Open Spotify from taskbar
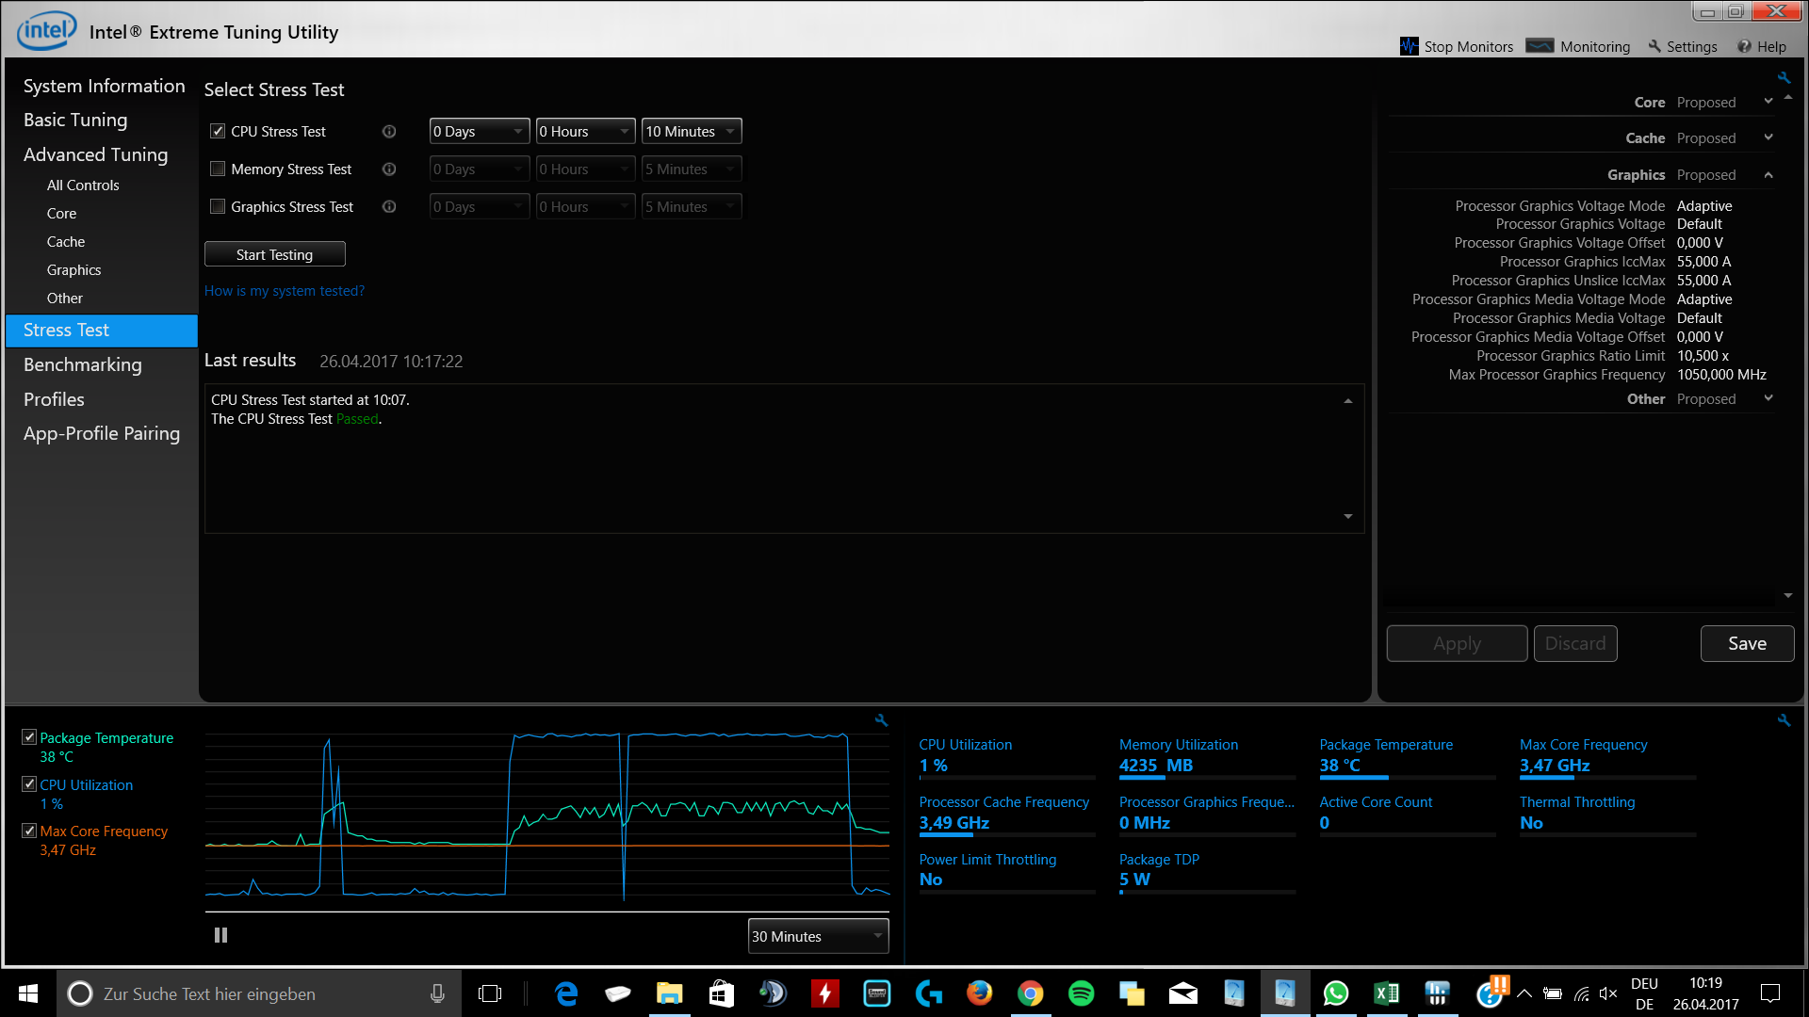The width and height of the screenshot is (1809, 1017). tap(1081, 993)
